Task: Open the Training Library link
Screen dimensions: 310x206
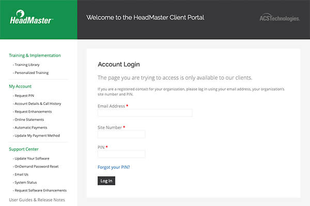Action: (27, 65)
